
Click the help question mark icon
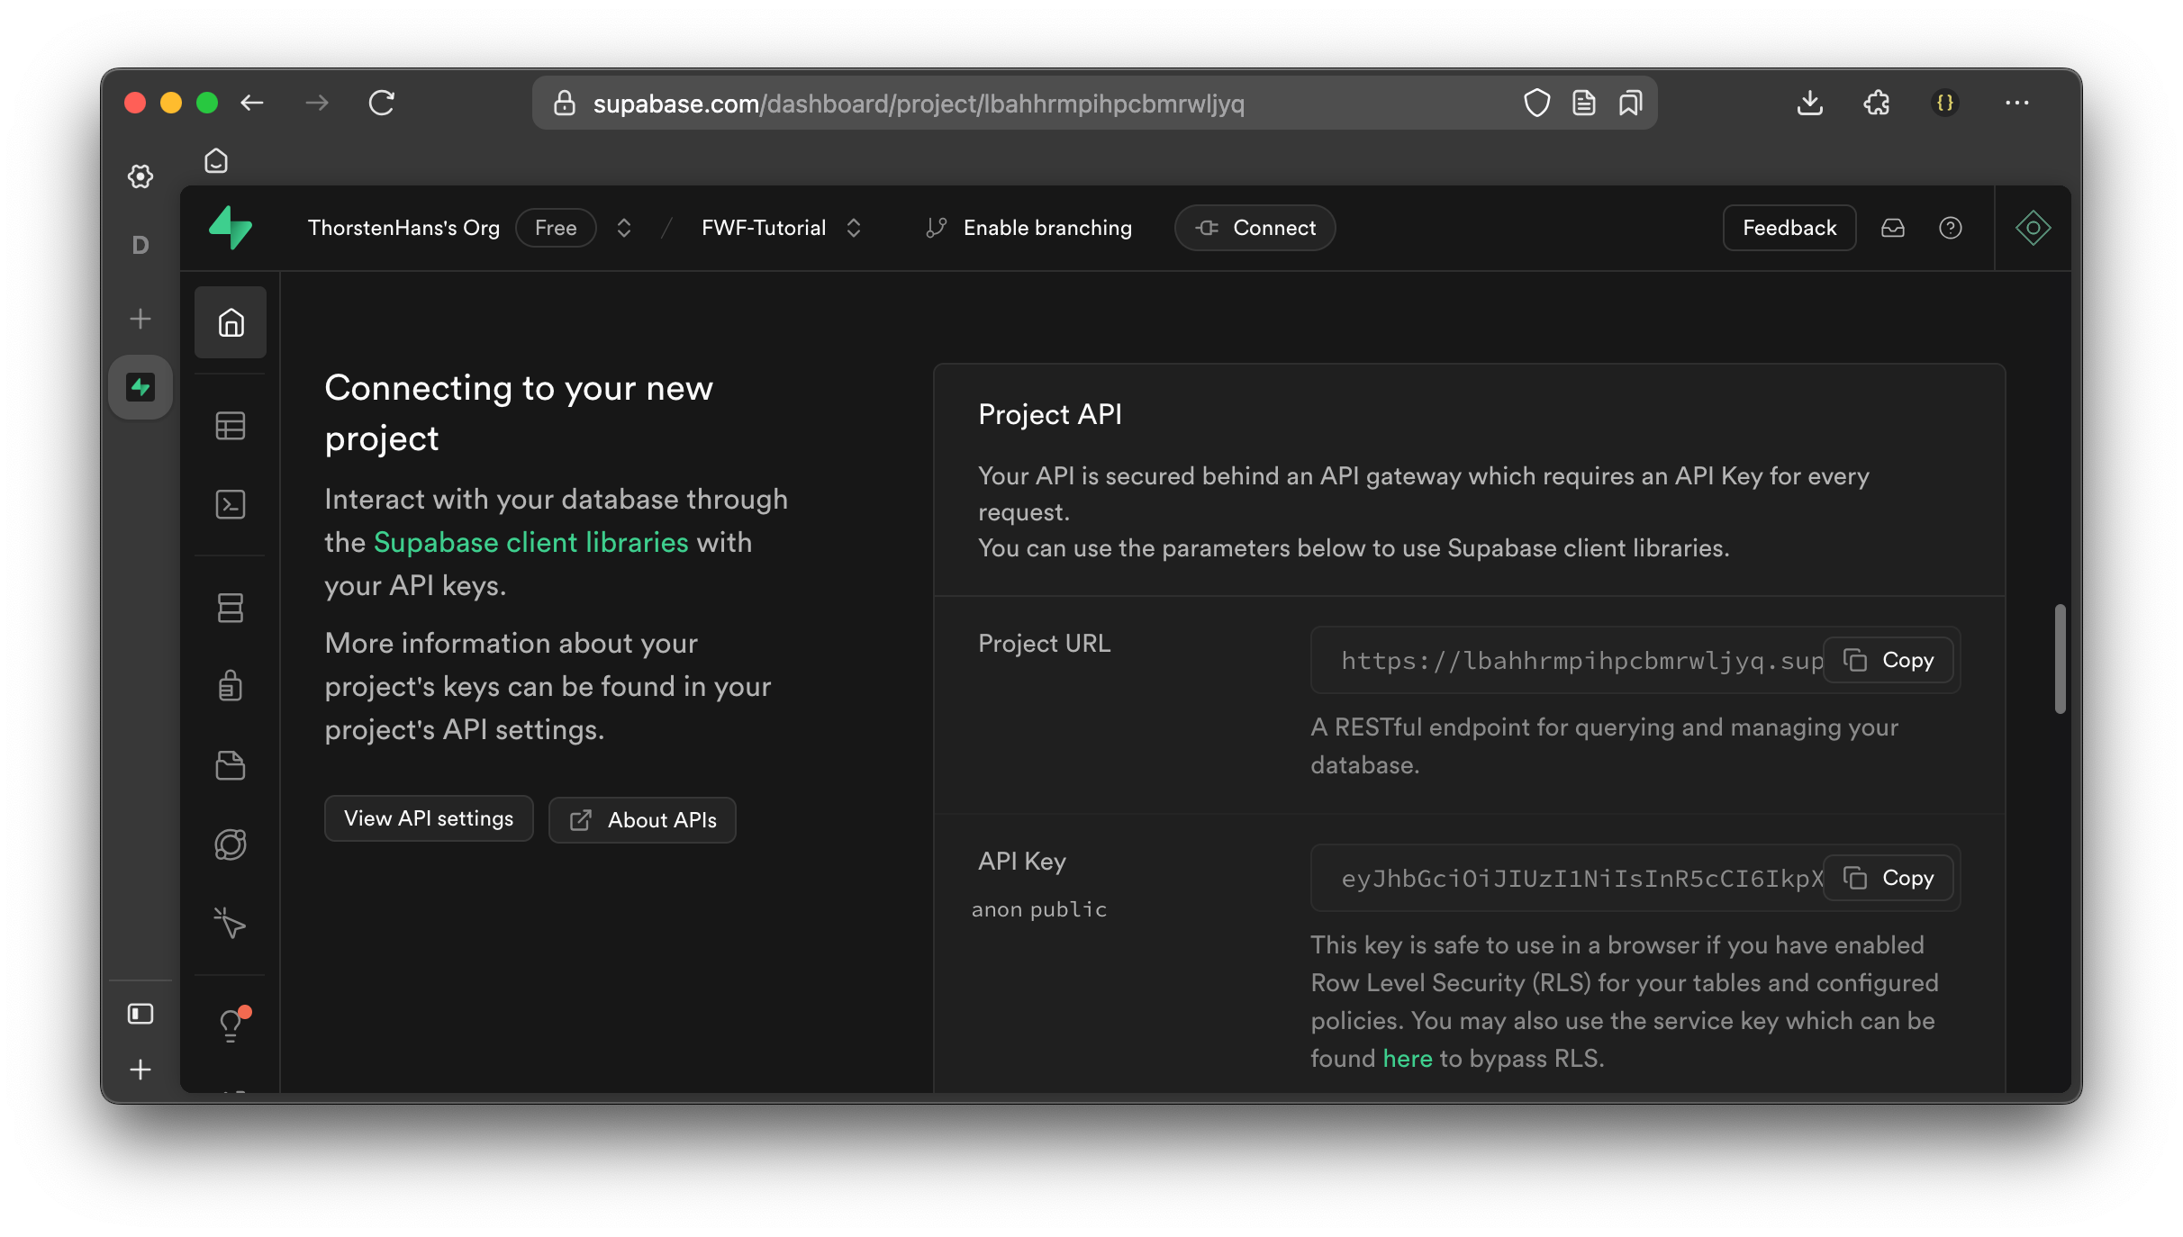1950,228
